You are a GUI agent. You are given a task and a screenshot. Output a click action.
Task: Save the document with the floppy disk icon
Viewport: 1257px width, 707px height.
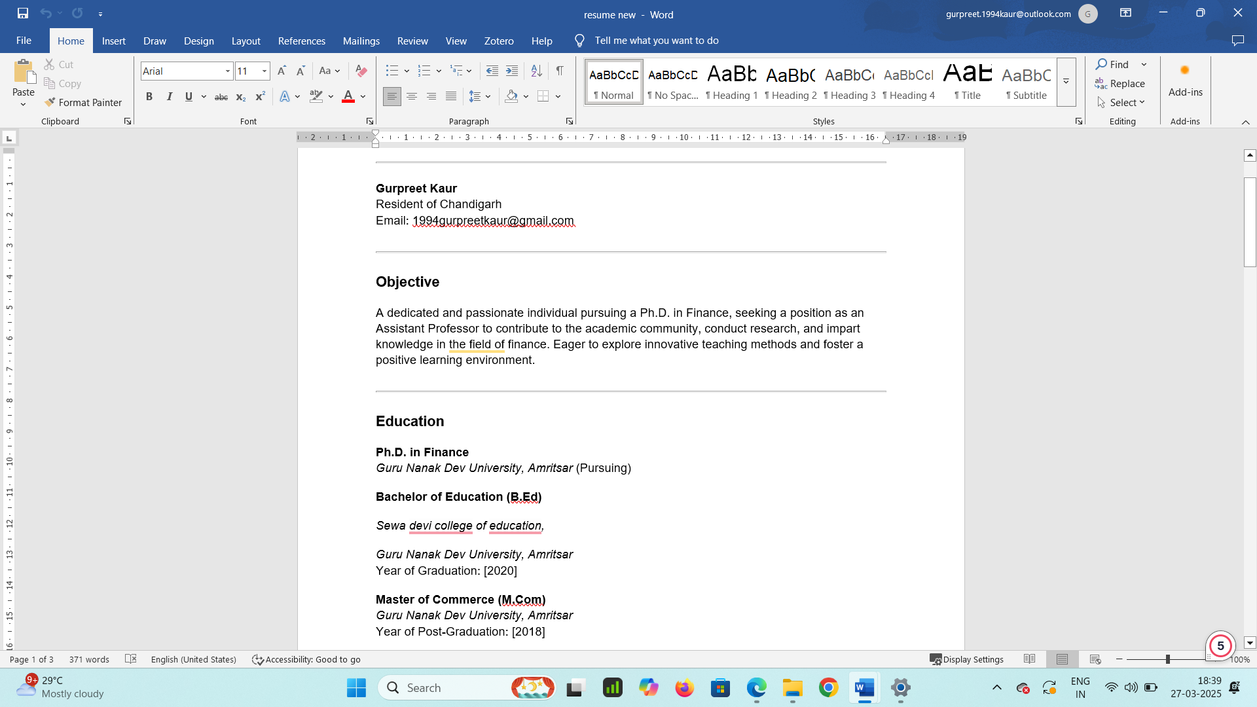tap(23, 13)
